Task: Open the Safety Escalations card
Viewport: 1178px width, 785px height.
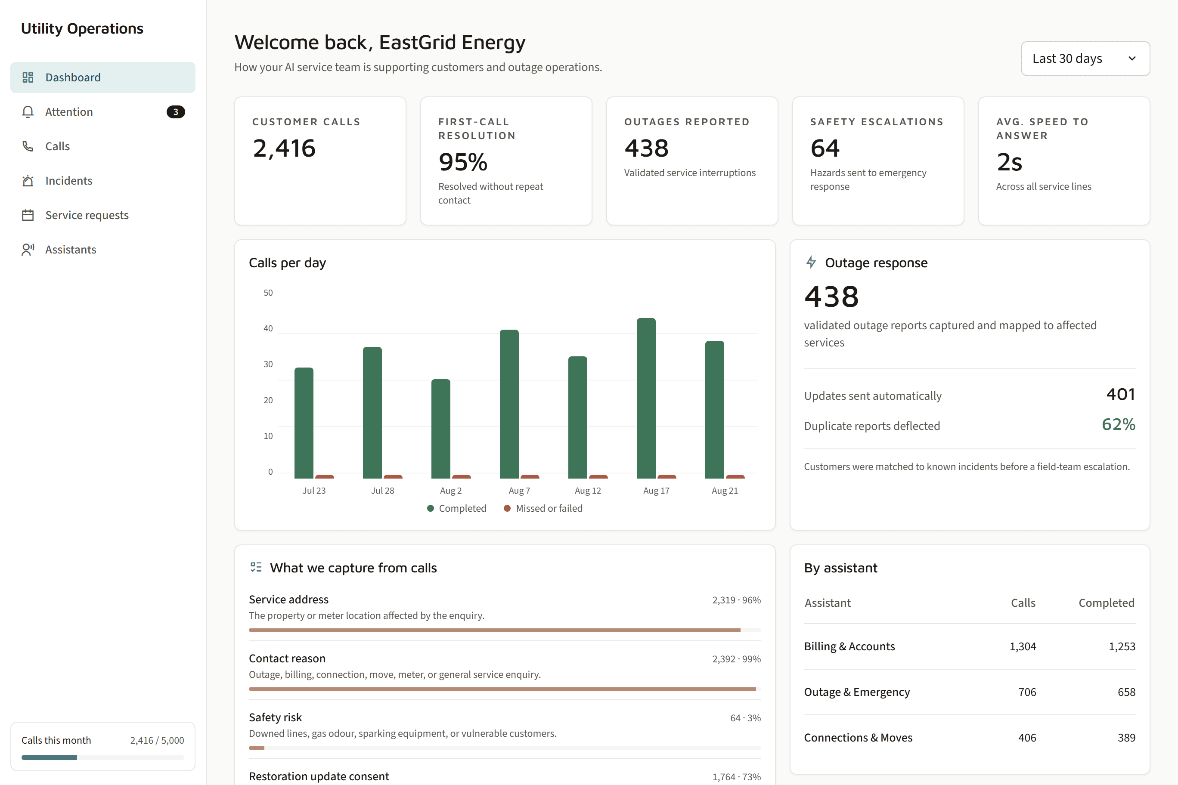Action: (x=878, y=161)
